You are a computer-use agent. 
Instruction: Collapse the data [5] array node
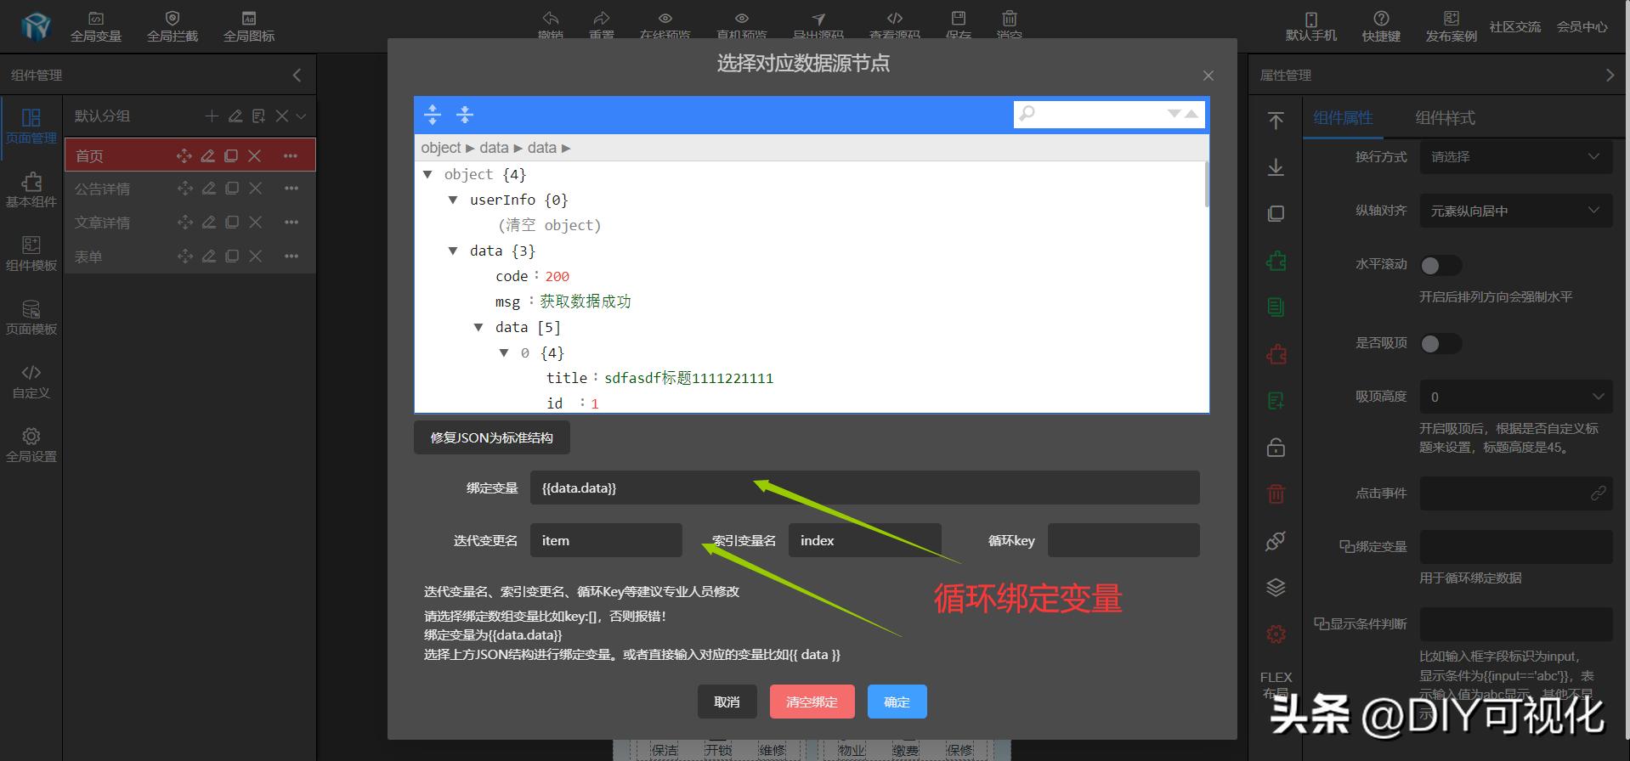(x=478, y=327)
